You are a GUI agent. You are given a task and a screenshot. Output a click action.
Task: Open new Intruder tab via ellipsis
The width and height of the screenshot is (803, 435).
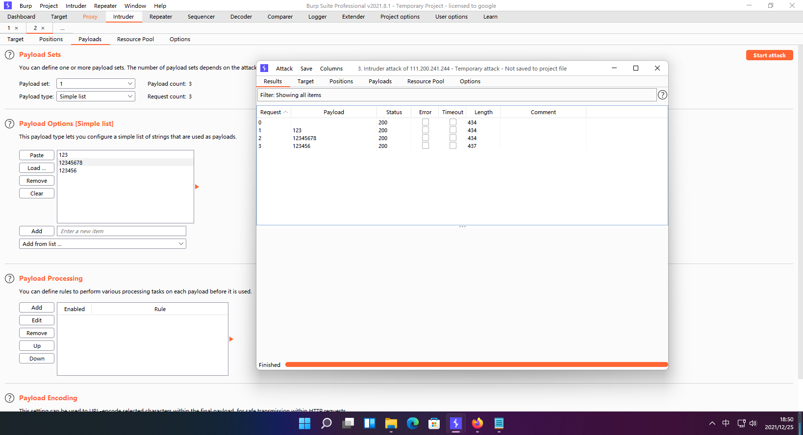click(62, 28)
